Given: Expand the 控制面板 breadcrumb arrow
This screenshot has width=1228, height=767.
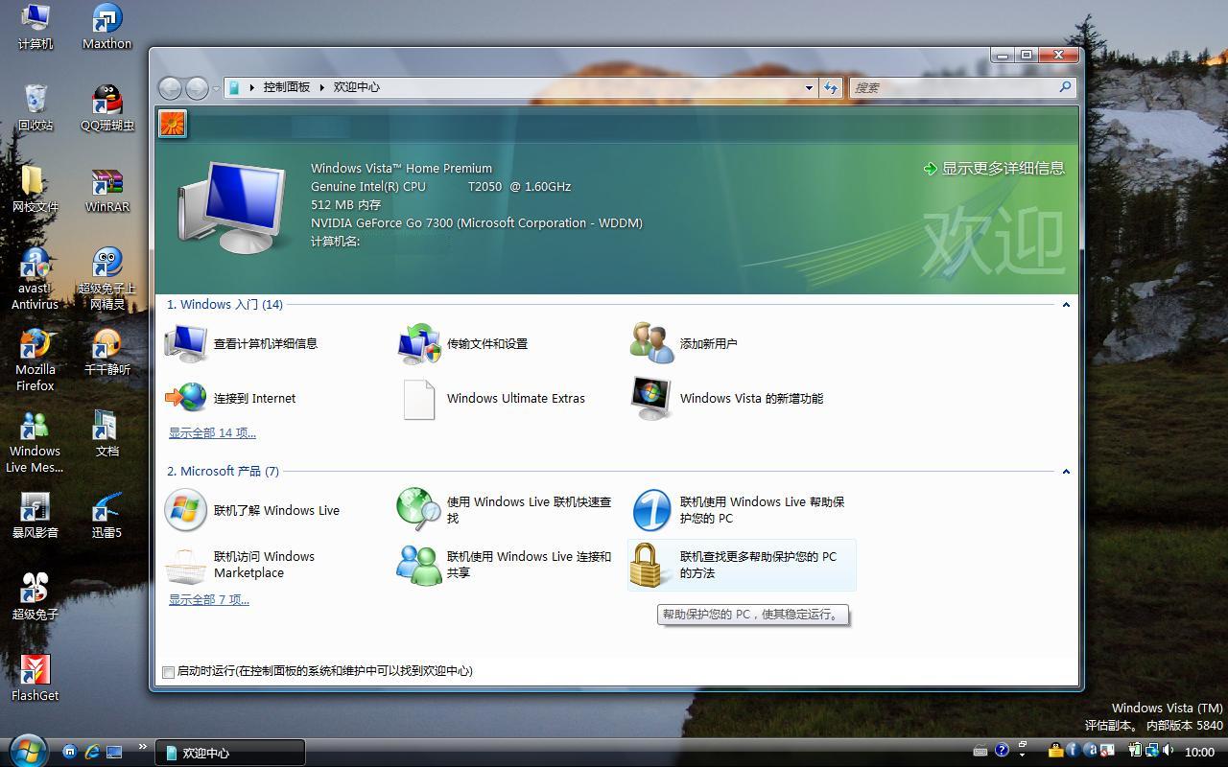Looking at the screenshot, I should (322, 87).
